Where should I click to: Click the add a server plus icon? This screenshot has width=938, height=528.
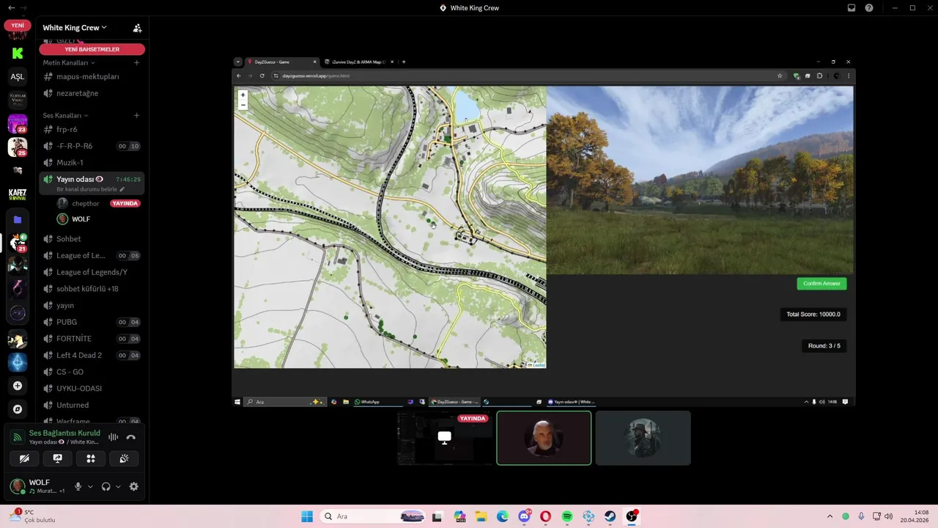pyautogui.click(x=18, y=386)
